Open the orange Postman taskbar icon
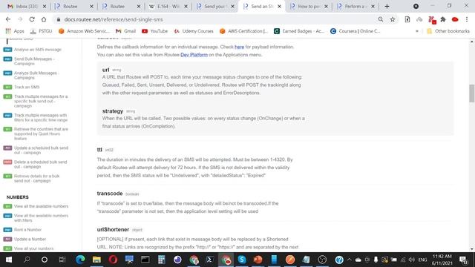This screenshot has width=475, height=267. point(290,260)
